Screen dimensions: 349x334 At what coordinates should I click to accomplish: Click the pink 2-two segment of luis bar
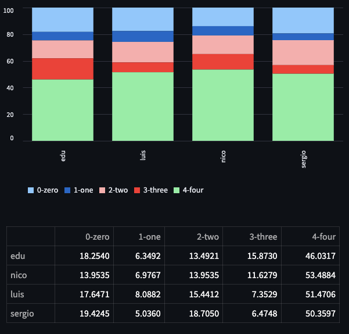click(x=143, y=52)
